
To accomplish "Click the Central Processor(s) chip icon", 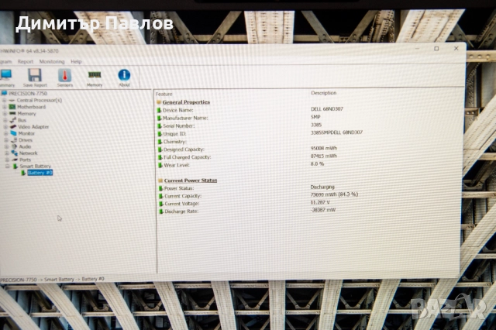I will (12, 100).
